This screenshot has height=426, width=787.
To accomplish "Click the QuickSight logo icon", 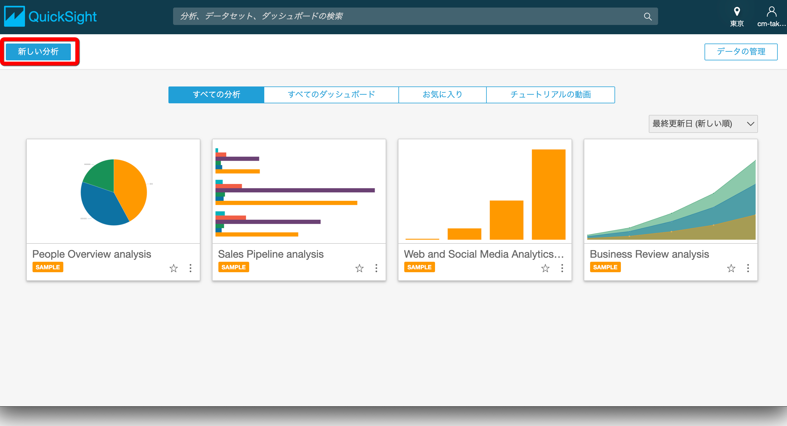I will (x=14, y=16).
